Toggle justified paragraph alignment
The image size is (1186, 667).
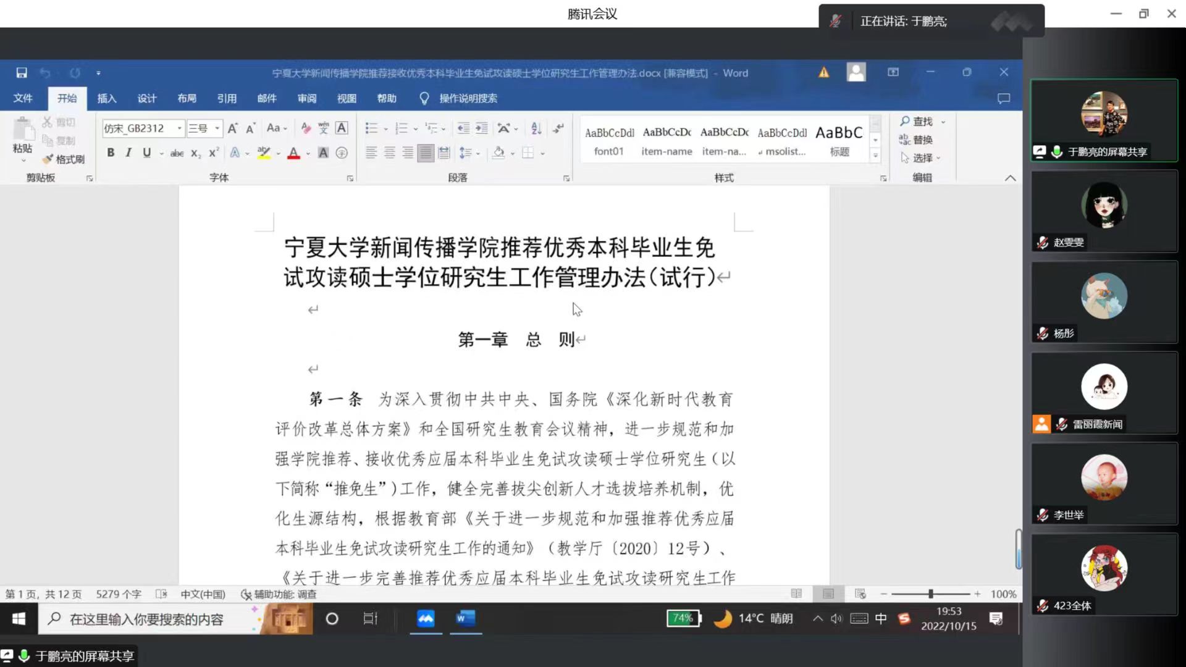(426, 153)
